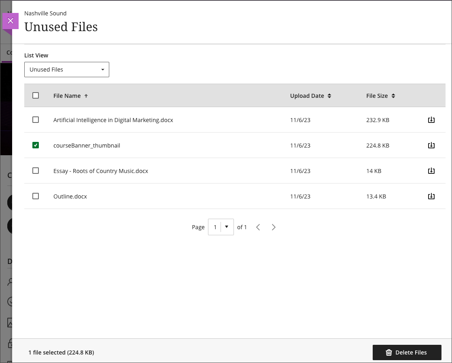
Task: Check the select-all checkbox in the header
Action: [x=36, y=95]
